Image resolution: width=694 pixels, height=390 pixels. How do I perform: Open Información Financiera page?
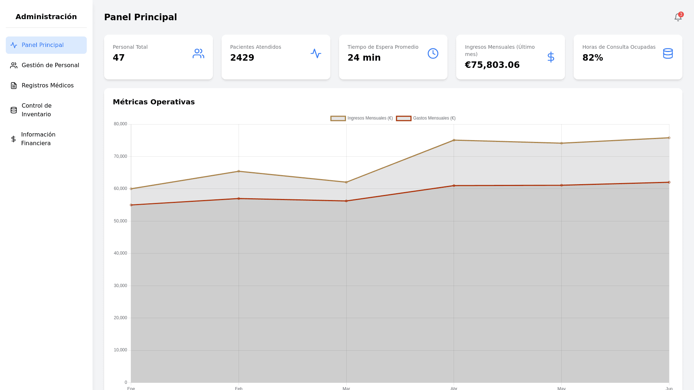click(x=38, y=139)
